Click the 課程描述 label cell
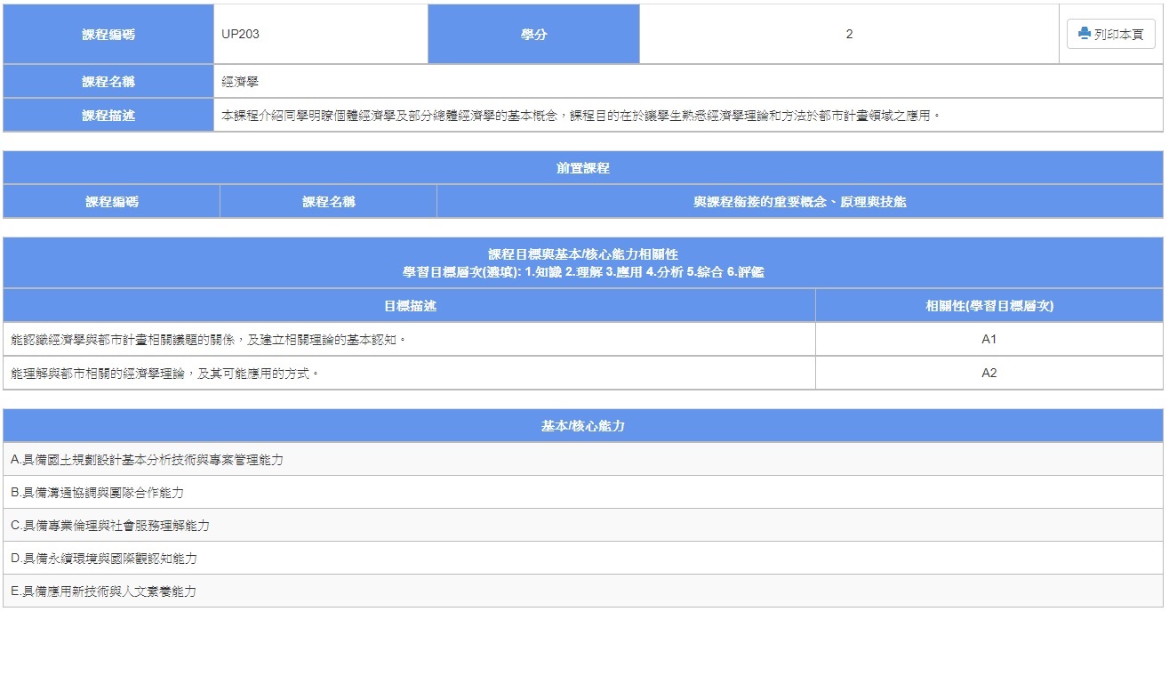This screenshot has height=692, width=1169. click(108, 116)
